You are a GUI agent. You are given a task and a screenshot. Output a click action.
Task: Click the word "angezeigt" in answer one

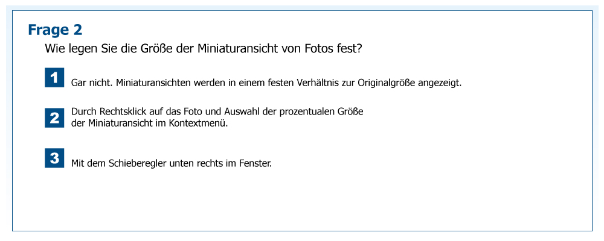coord(440,83)
